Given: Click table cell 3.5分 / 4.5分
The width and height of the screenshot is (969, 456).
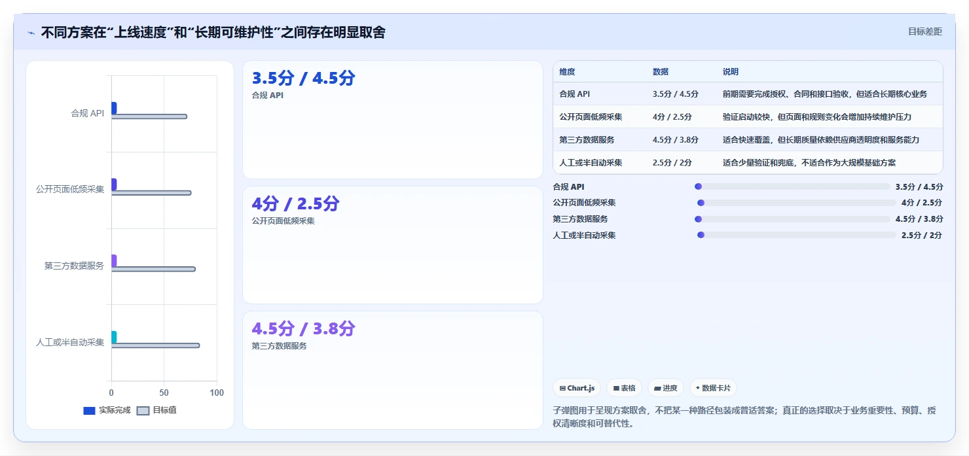Looking at the screenshot, I should pos(676,94).
